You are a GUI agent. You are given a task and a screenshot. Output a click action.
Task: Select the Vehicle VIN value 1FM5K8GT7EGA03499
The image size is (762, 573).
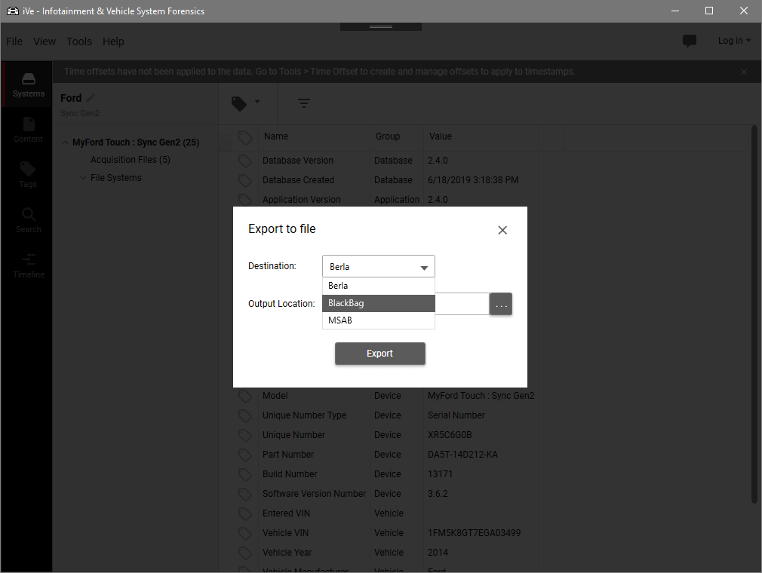click(475, 533)
